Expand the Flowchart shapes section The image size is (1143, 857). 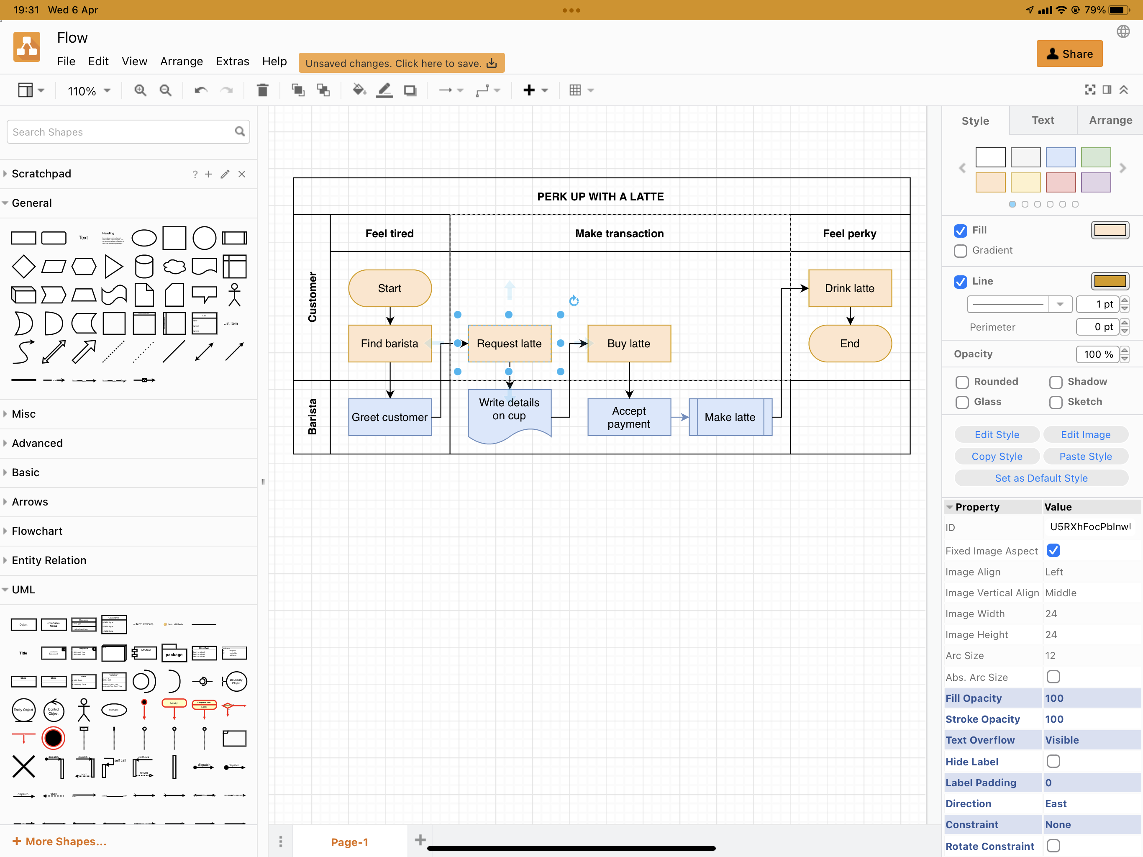pos(36,531)
